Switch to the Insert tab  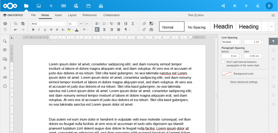(58, 15)
